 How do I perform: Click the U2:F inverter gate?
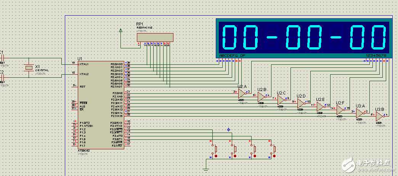point(341,110)
